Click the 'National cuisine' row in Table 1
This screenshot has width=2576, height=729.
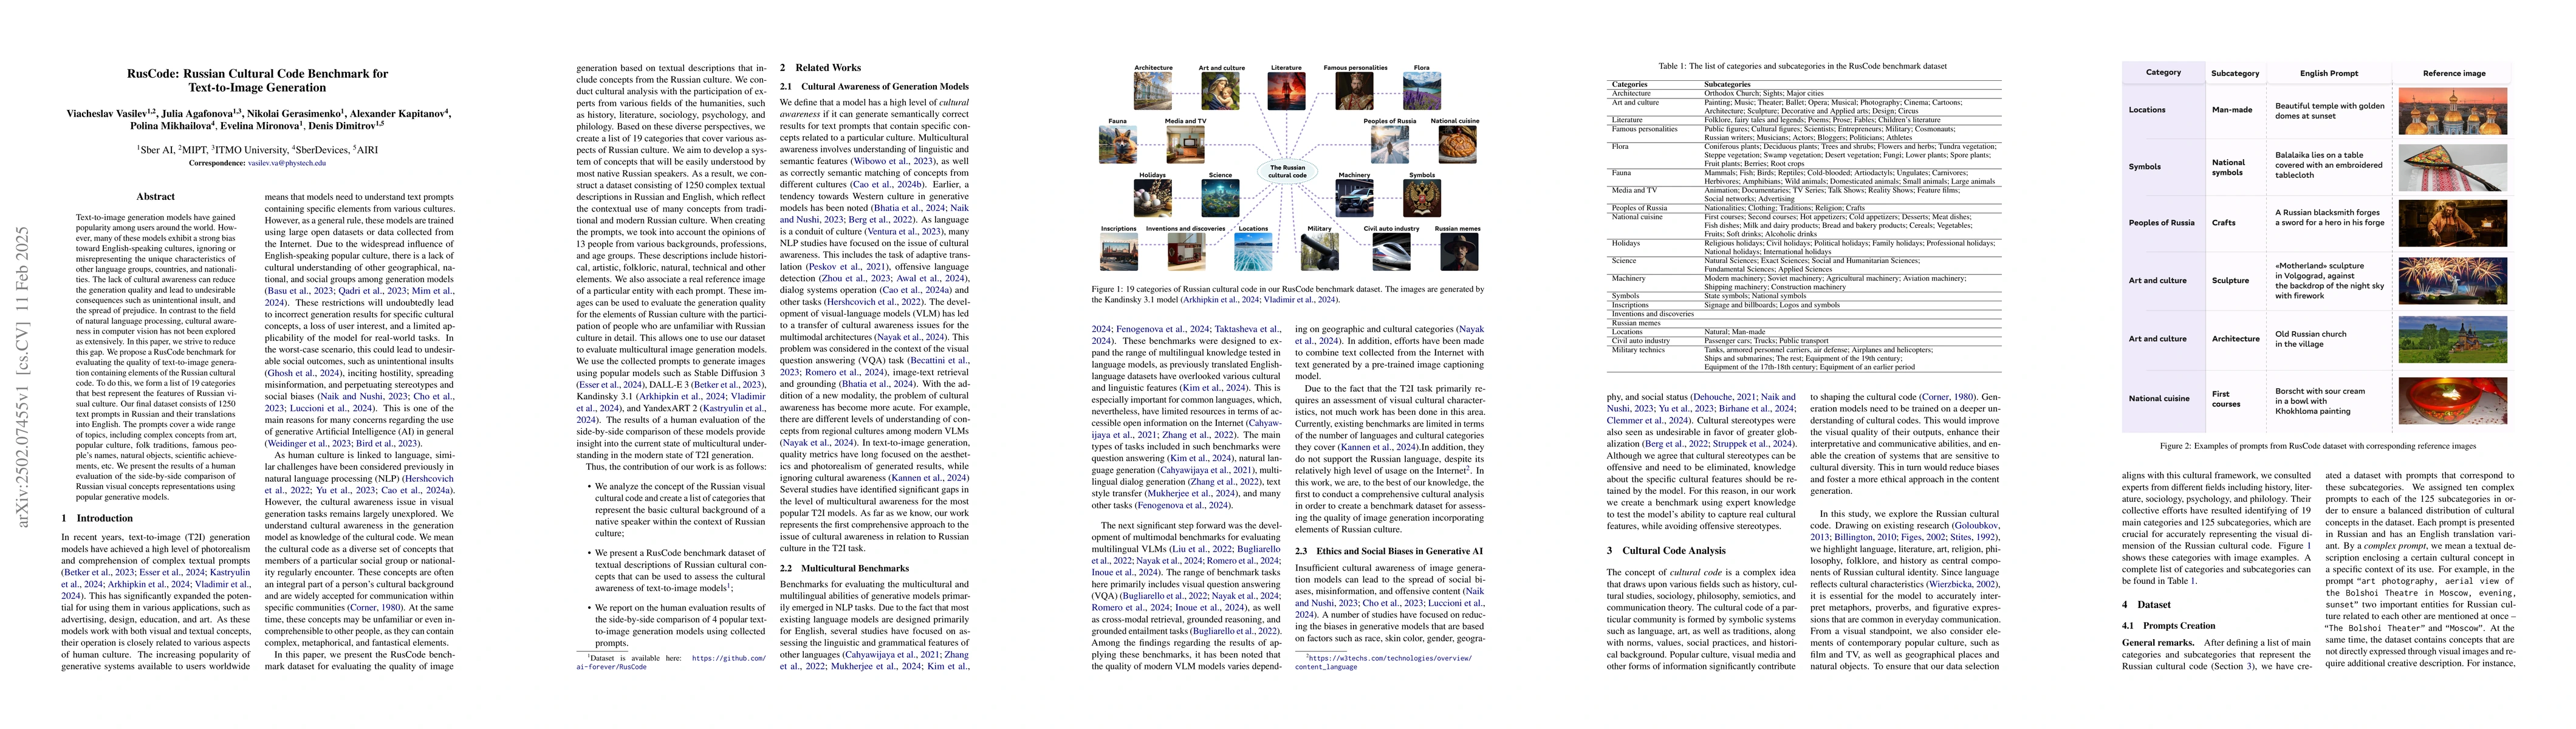click(1804, 226)
